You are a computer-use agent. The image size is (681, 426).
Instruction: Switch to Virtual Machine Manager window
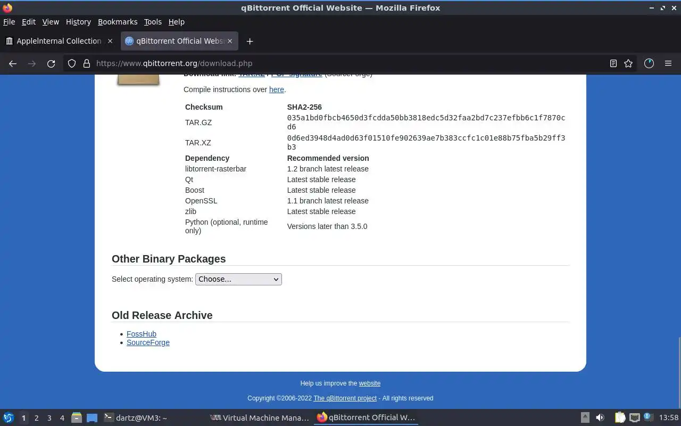point(260,417)
